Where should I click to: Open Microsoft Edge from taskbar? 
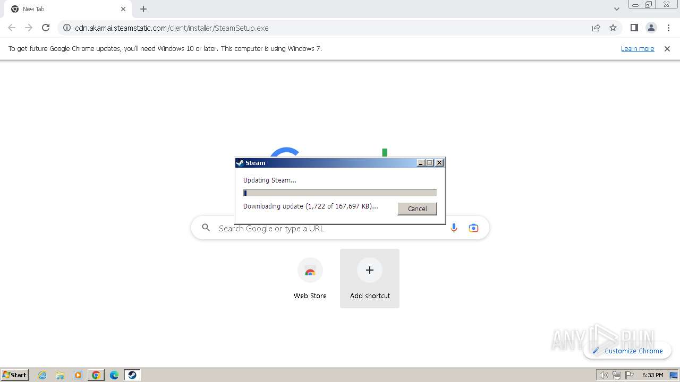114,375
